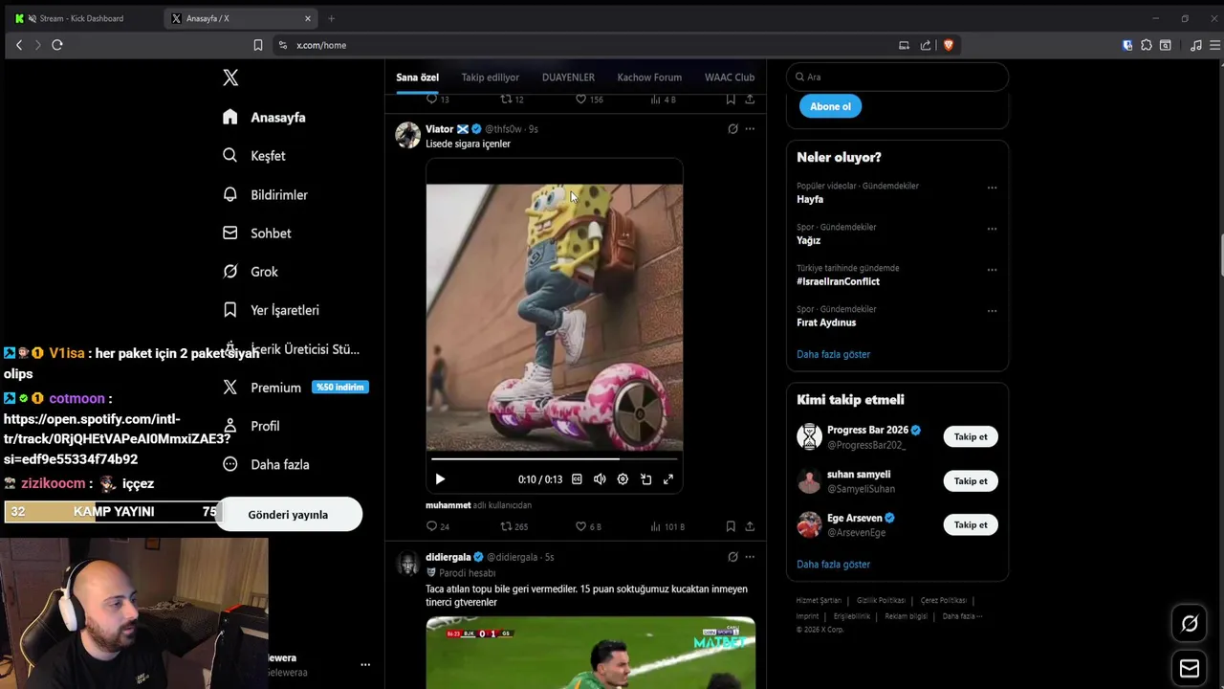Viewport: 1224px width, 689px height.
Task: Open Grok explain on Viator post
Action: (732, 128)
